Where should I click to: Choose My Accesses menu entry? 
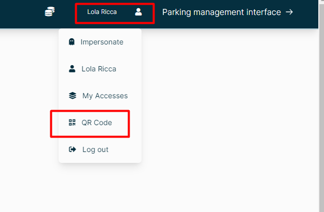105,96
